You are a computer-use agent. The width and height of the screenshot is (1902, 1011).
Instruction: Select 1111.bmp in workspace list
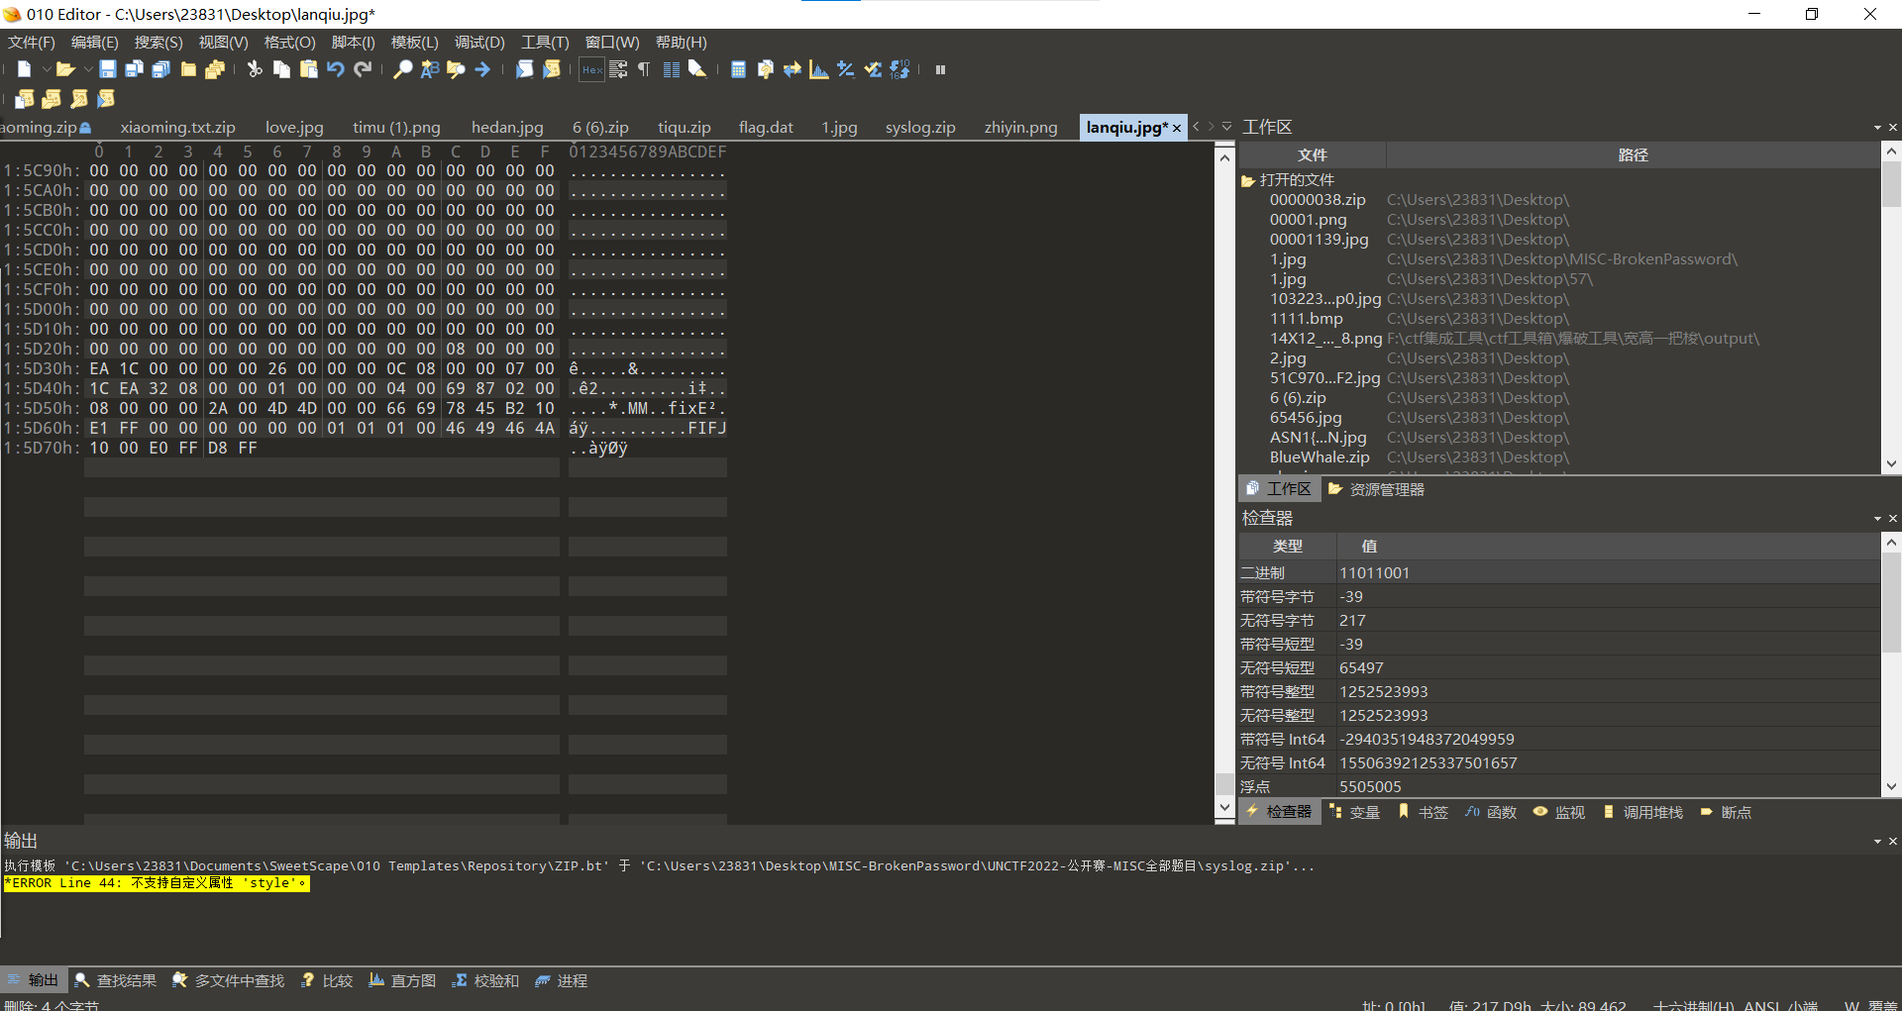[1306, 319]
